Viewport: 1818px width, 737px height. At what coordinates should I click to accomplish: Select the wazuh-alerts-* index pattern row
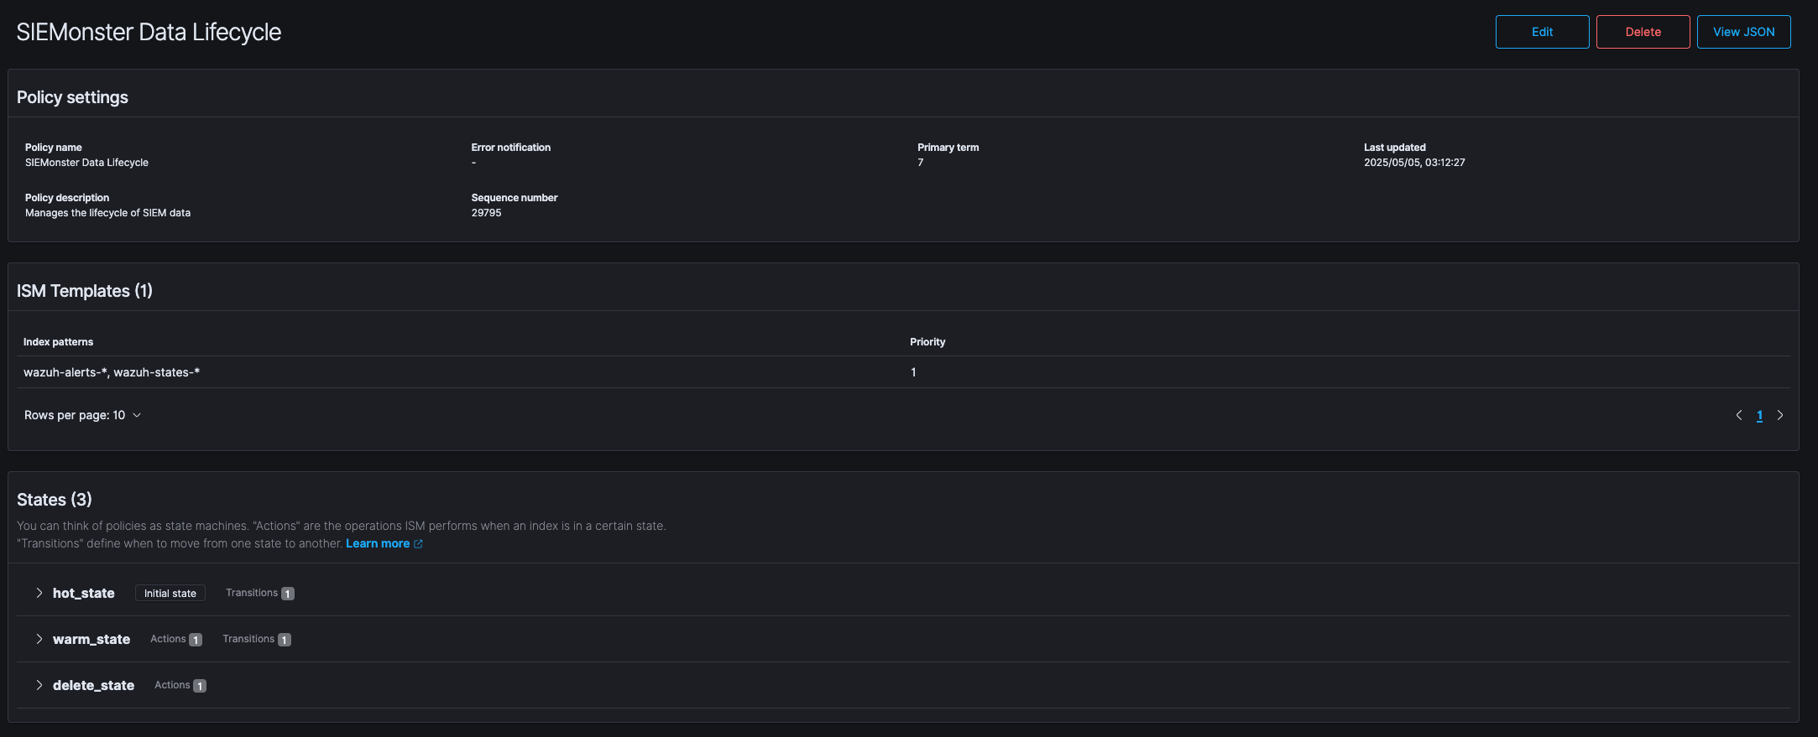(x=112, y=372)
